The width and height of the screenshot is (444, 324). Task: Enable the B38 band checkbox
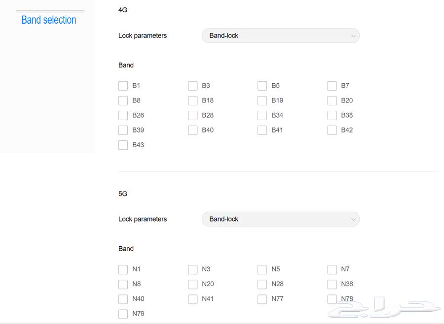332,115
